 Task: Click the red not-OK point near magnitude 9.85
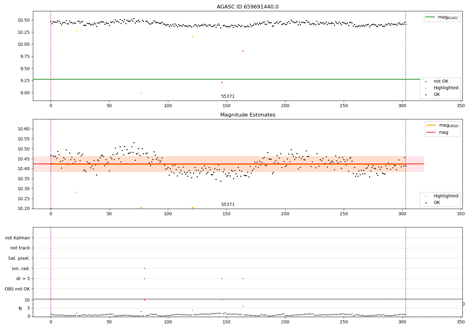click(243, 51)
